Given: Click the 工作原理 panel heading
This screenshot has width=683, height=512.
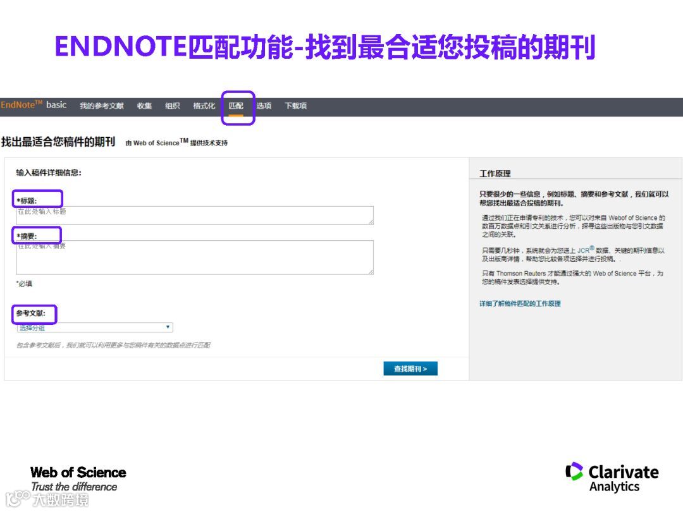Looking at the screenshot, I should pyautogui.click(x=495, y=173).
